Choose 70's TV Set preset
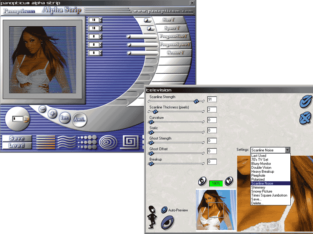 270,160
